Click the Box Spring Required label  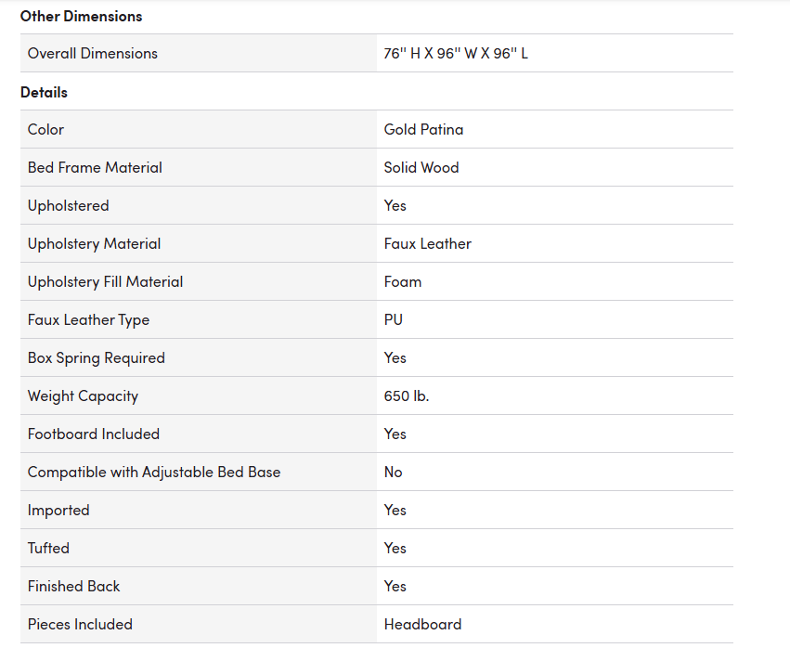tap(97, 357)
